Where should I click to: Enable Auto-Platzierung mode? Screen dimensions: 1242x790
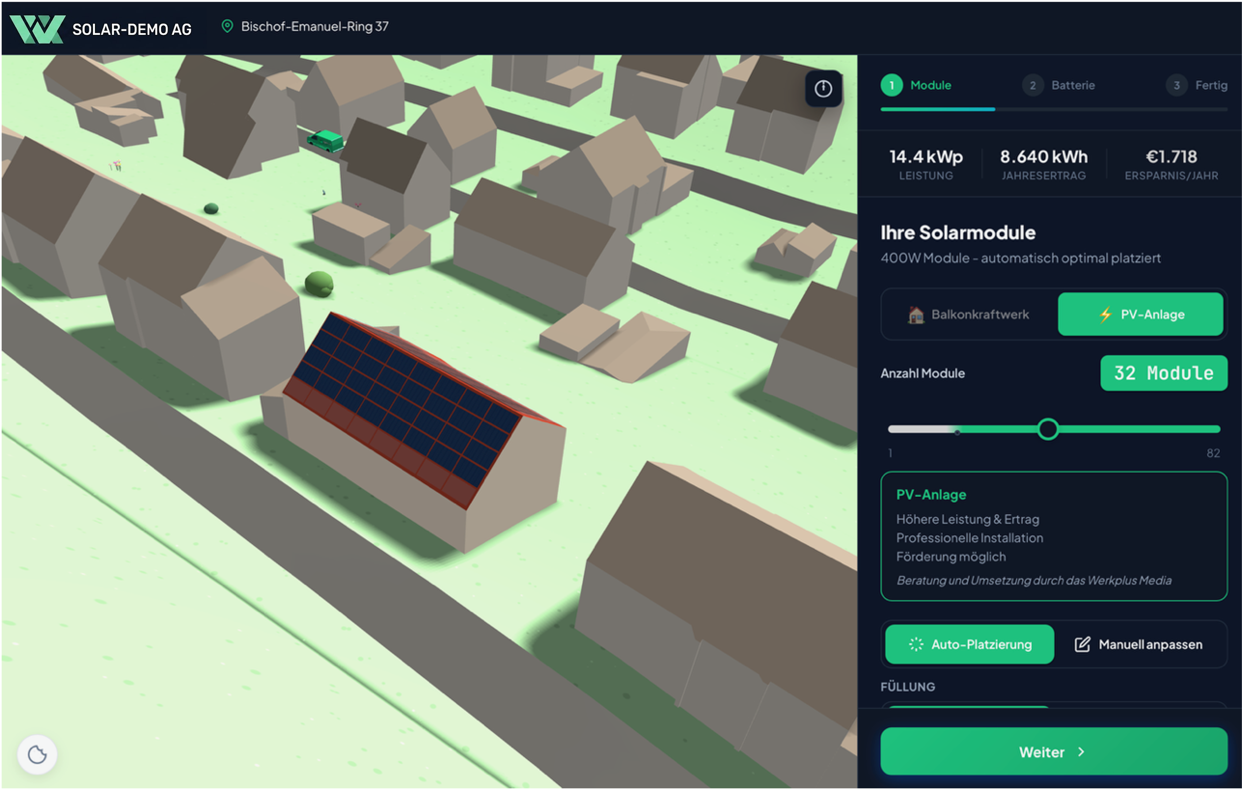[970, 644]
